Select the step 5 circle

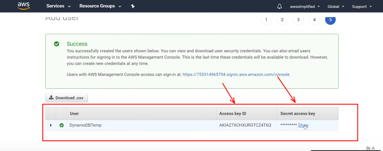tap(330, 20)
